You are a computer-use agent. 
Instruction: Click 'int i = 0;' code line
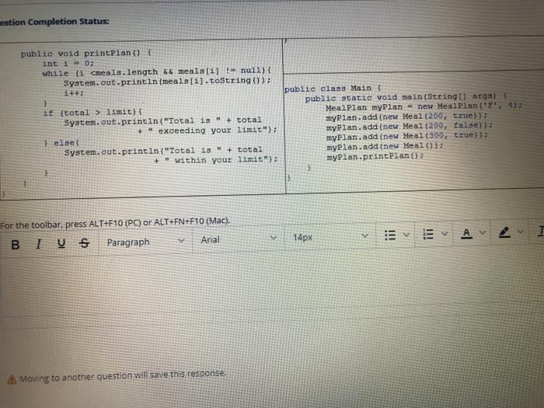pos(68,64)
